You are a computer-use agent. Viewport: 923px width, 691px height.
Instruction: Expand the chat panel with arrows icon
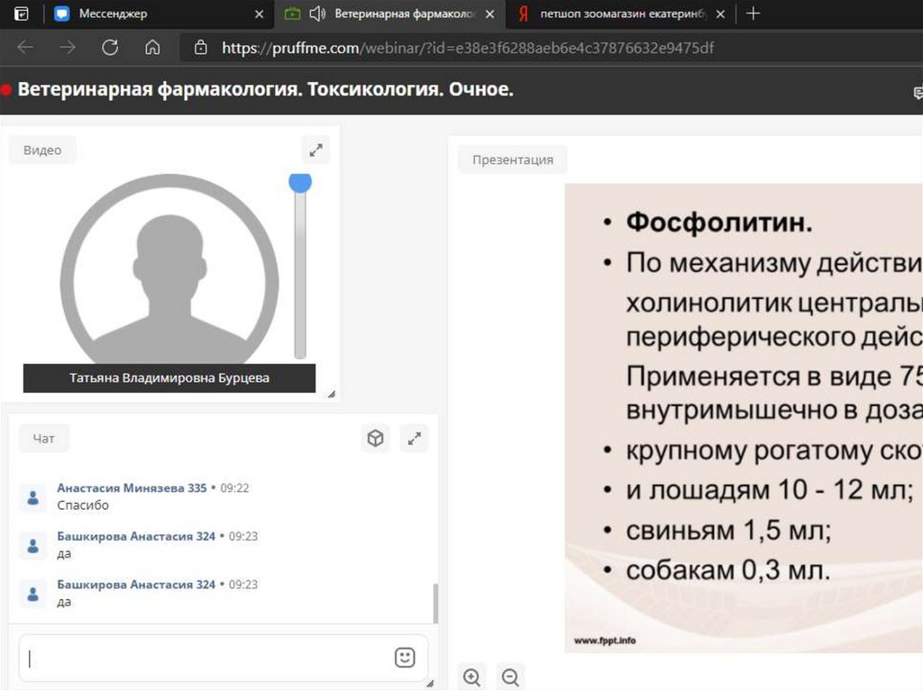click(414, 439)
